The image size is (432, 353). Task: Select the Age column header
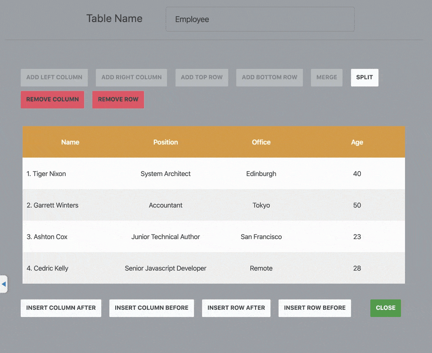click(357, 142)
